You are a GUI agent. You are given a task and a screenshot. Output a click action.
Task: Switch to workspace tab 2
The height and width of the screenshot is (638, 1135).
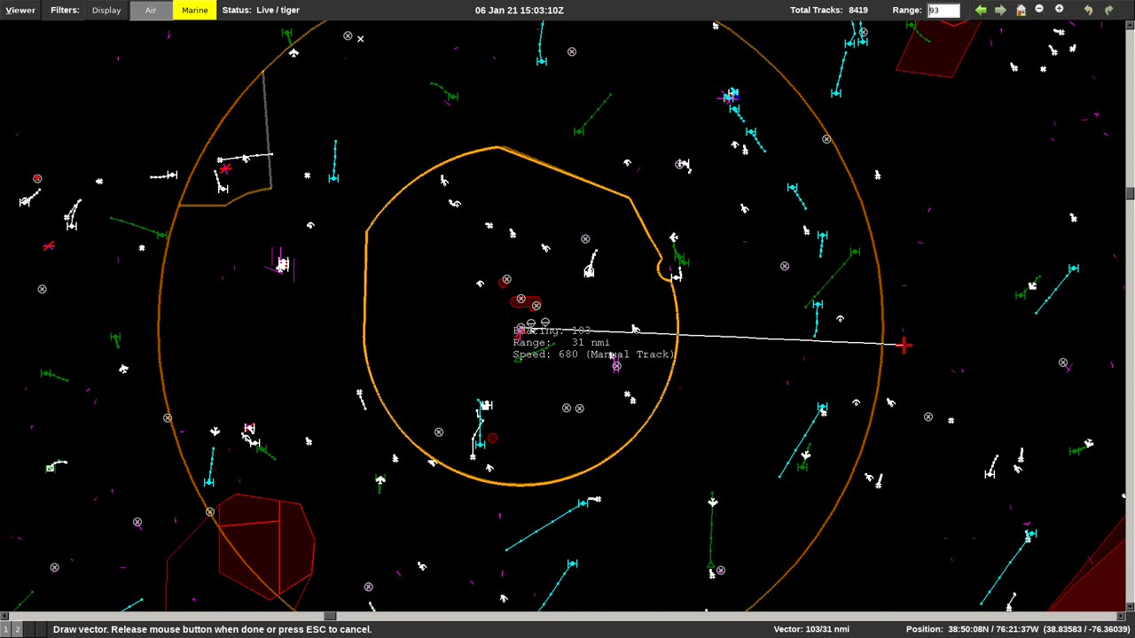(x=16, y=629)
